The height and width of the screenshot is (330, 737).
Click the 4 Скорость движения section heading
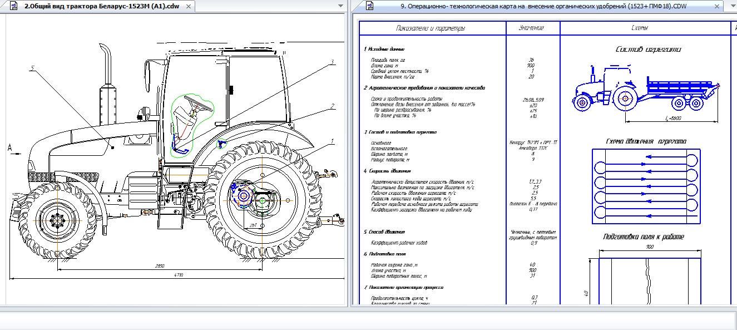[387, 171]
